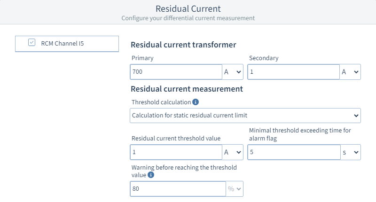Open the exceeding time unit dropdown
The image size is (376, 202).
(350, 152)
